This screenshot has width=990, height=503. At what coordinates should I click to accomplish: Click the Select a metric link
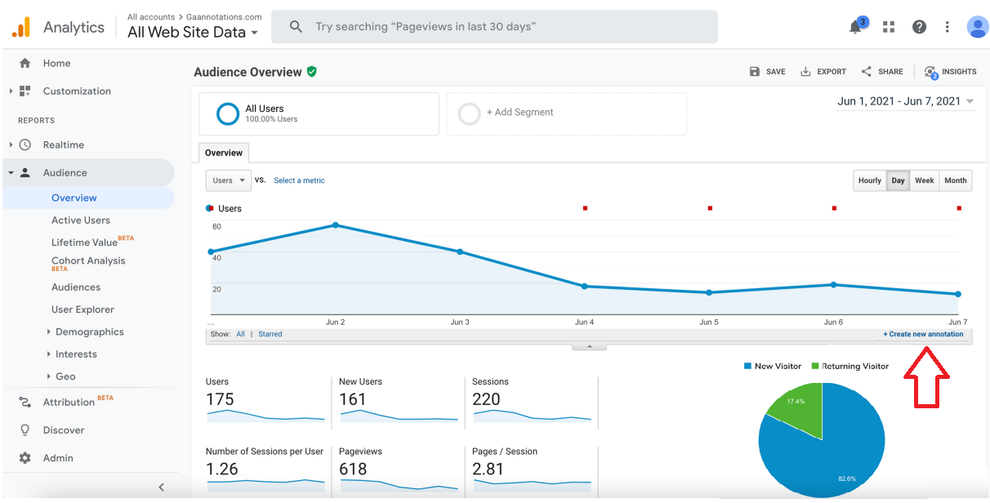click(299, 180)
